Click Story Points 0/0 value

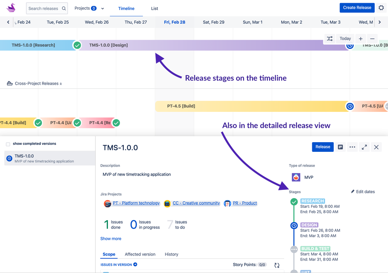tap(262, 265)
